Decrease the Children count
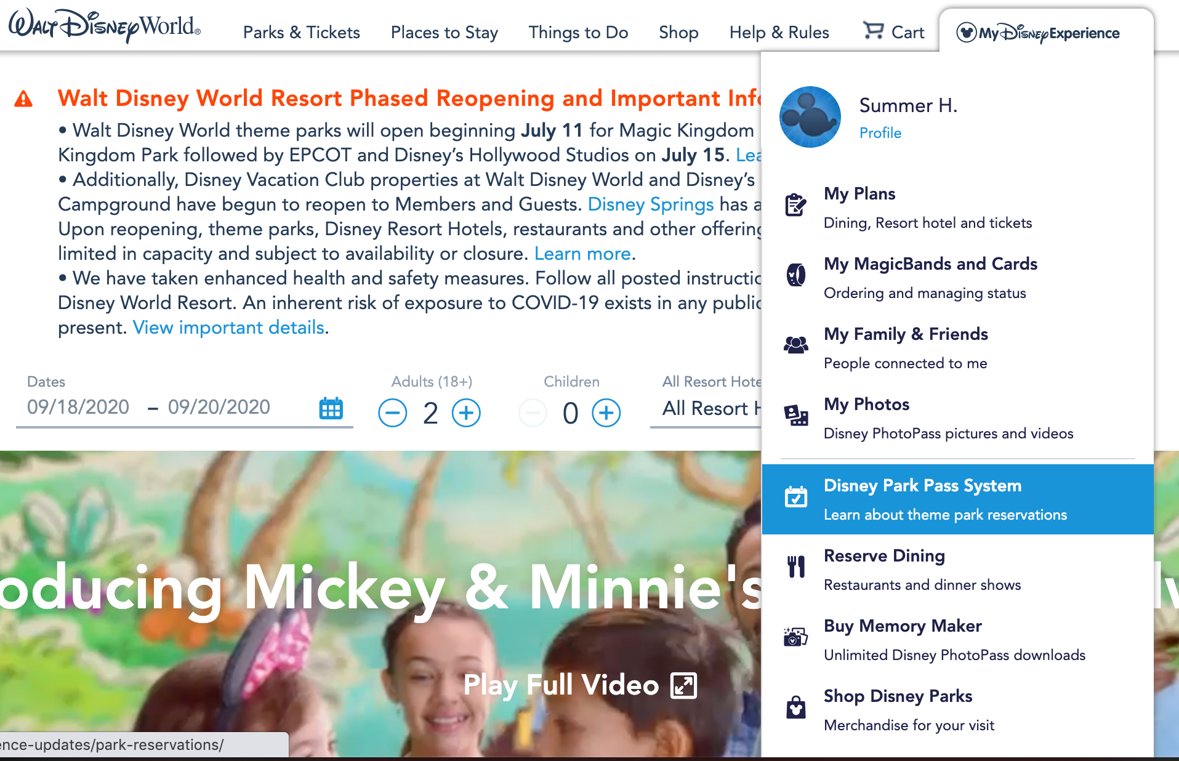Viewport: 1179px width, 761px height. pos(533,413)
